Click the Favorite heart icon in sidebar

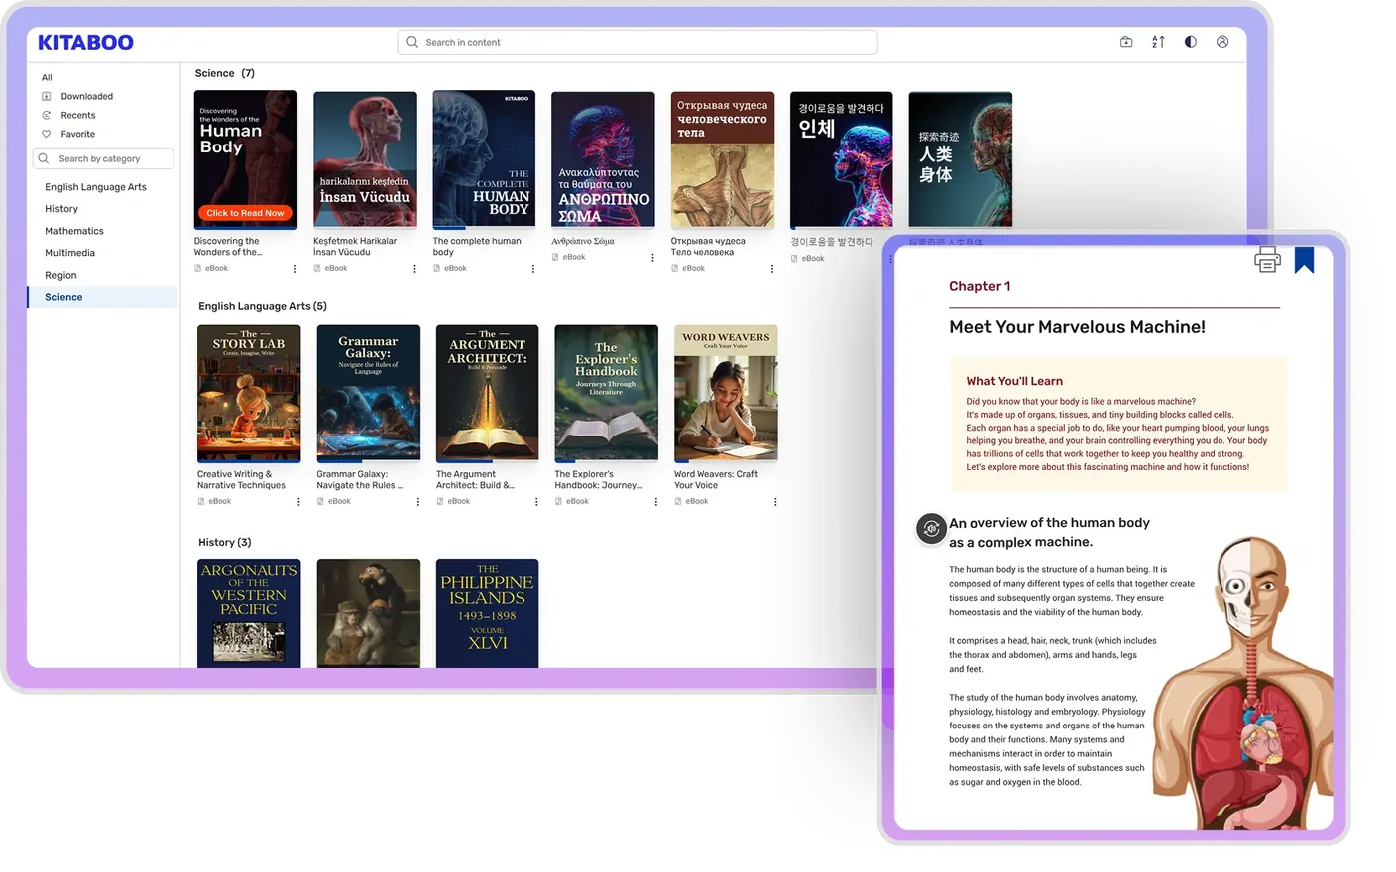click(46, 134)
